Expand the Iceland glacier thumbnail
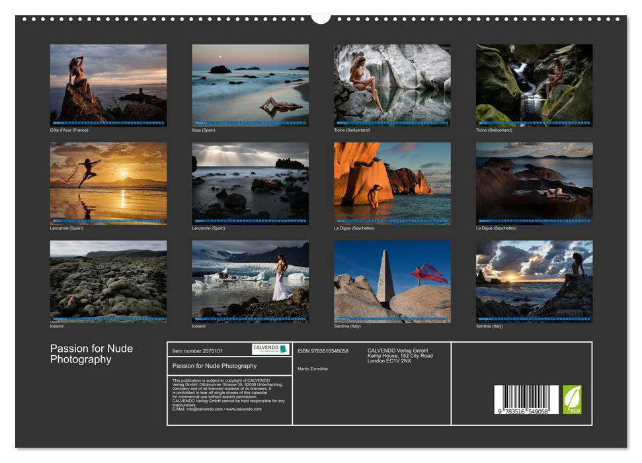This screenshot has height=463, width=642. click(250, 281)
